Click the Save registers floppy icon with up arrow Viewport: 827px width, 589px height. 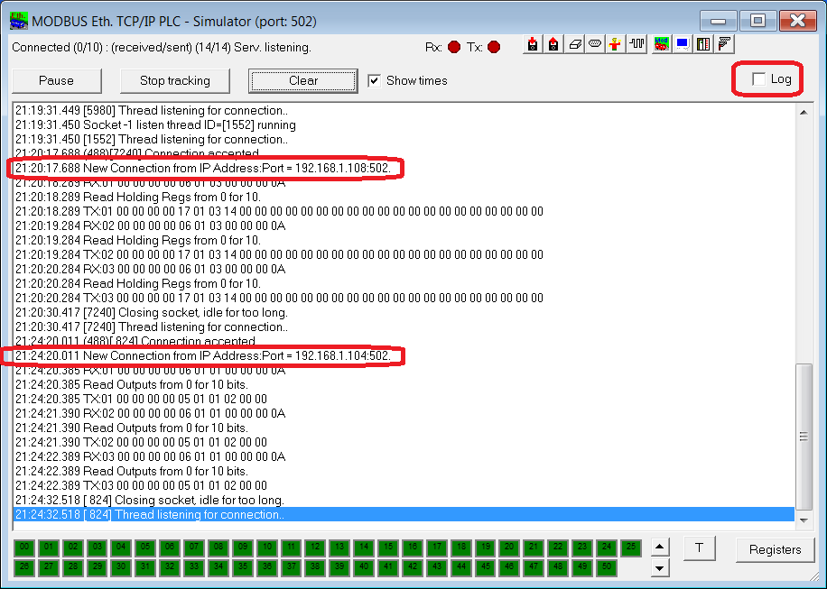coord(553,45)
